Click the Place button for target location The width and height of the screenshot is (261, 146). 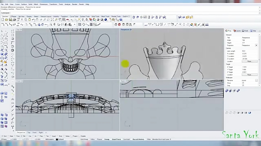(x=249, y=75)
